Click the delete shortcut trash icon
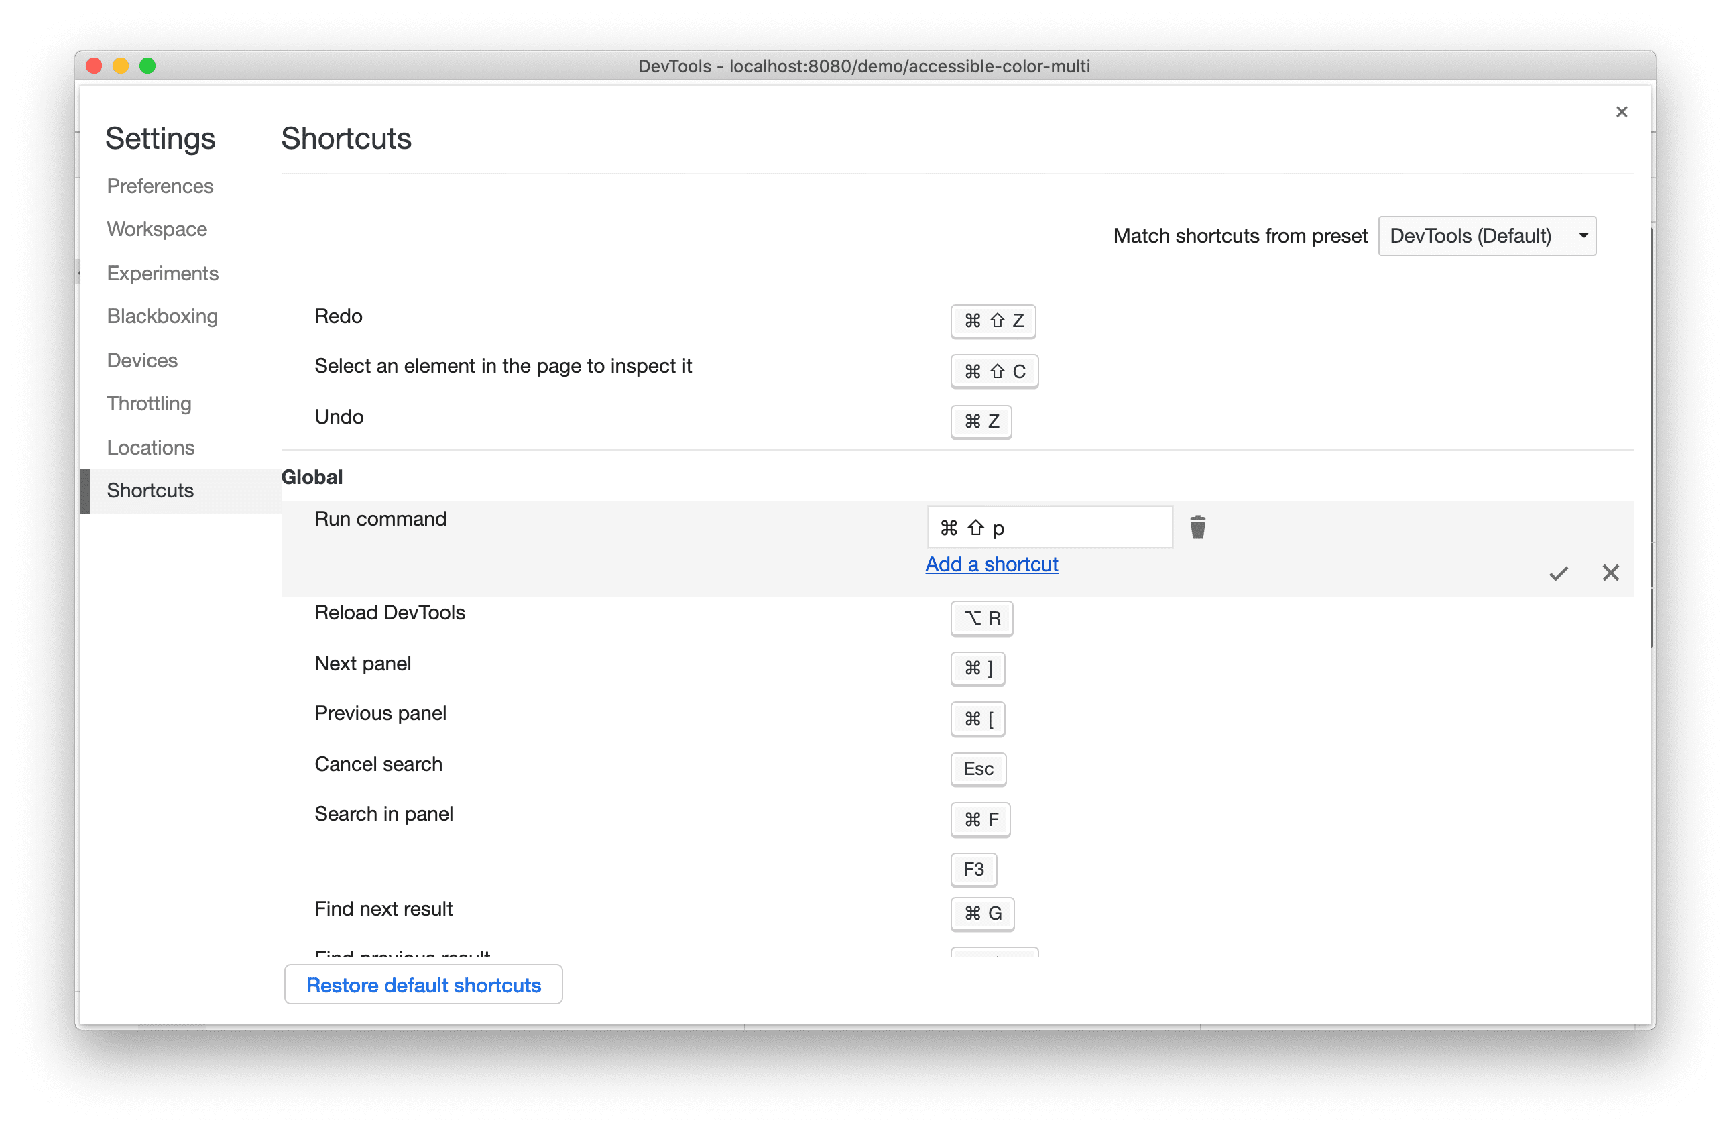Image resolution: width=1731 pixels, height=1129 pixels. [1197, 527]
